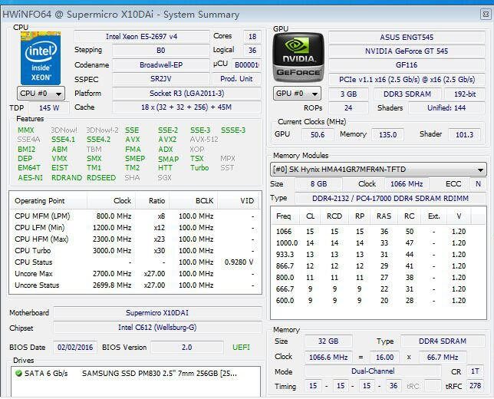The image size is (494, 399).
Task: Click the BIOS Date 02/02/2016 field
Action: (75, 348)
